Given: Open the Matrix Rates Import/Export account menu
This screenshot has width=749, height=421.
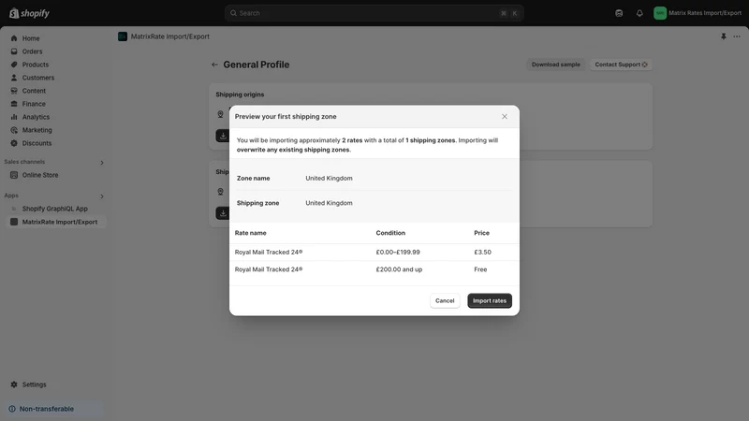Looking at the screenshot, I should point(698,13).
